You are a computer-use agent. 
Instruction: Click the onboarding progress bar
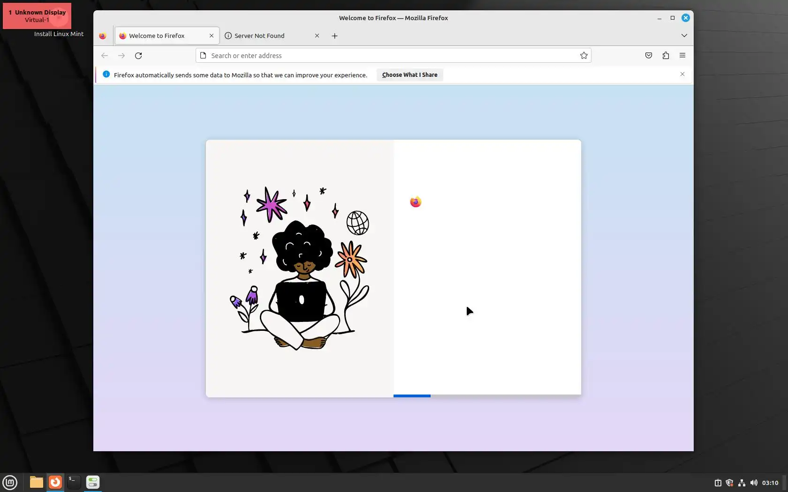point(487,396)
